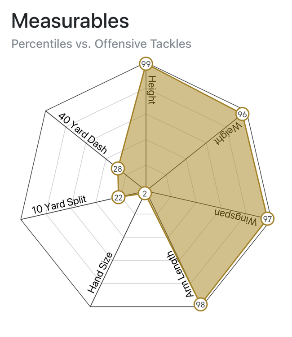This screenshot has height=337, width=292.
Task: Select the 10 Yard Split marker 22
Action: [118, 197]
